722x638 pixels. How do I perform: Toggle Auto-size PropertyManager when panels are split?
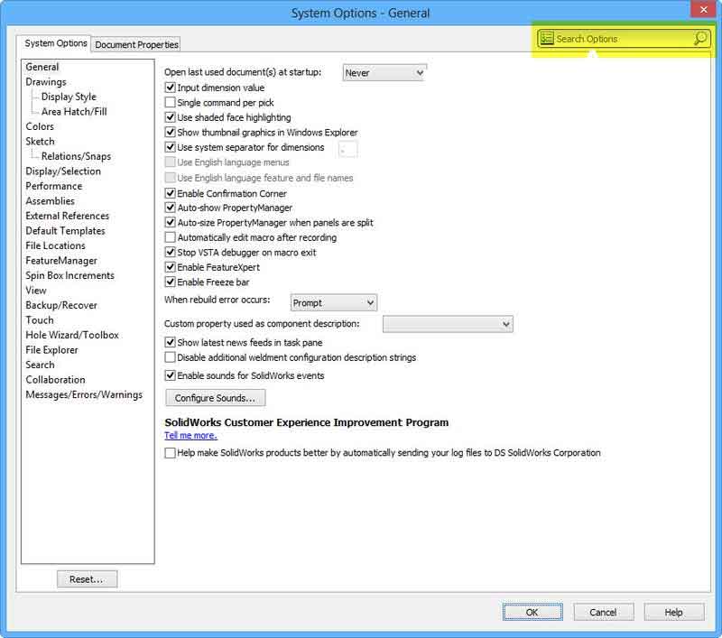coord(170,222)
